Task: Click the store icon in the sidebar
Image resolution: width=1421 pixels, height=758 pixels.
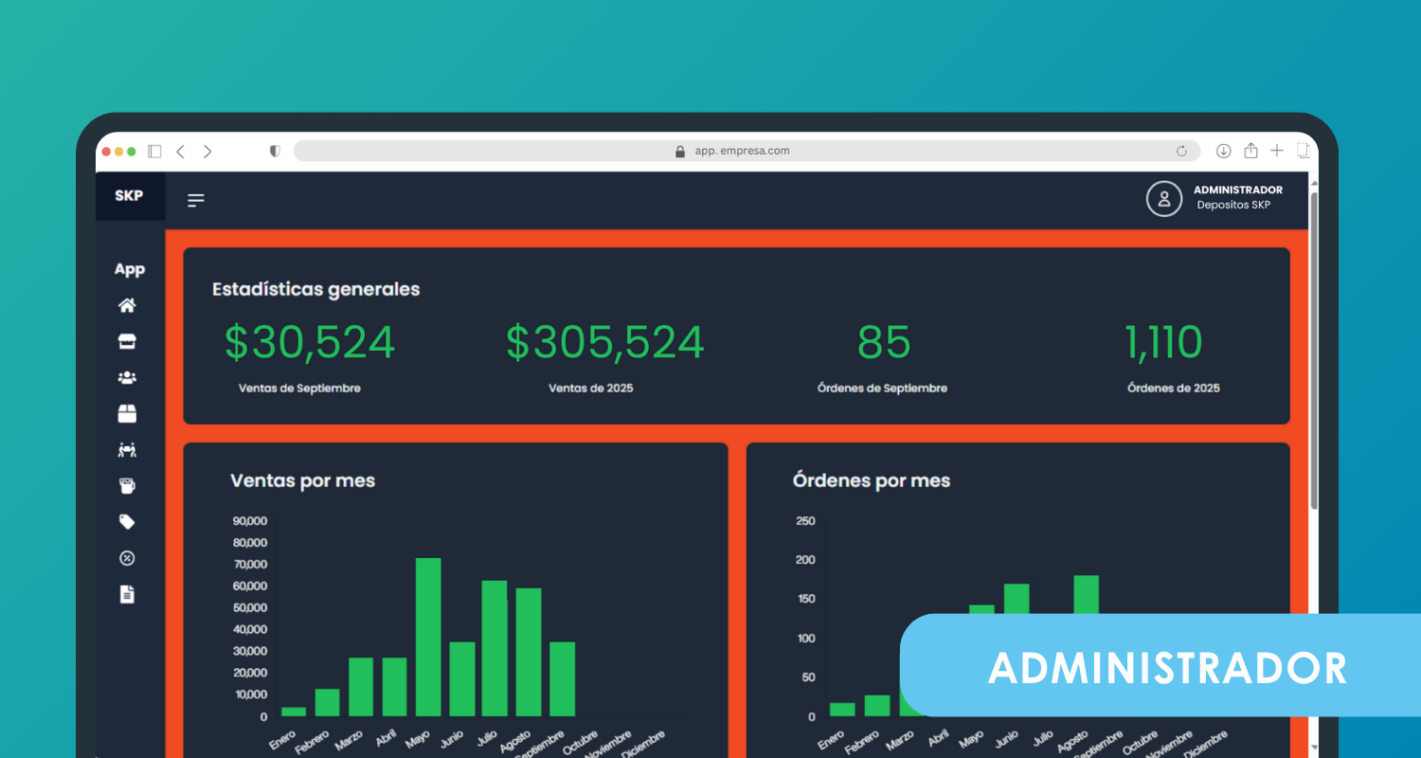Action: pos(127,341)
